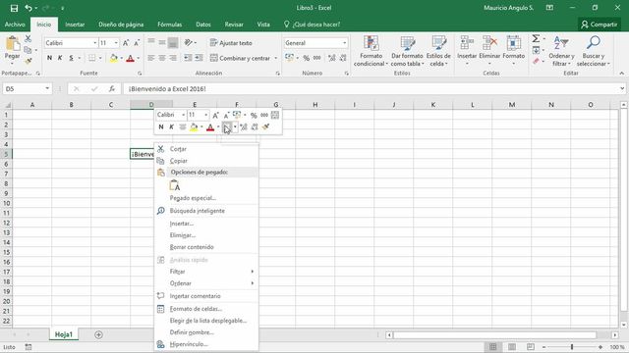Image resolution: width=629 pixels, height=353 pixels.
Task: Switch to page layout view in the status bar
Action: [x=512, y=347]
